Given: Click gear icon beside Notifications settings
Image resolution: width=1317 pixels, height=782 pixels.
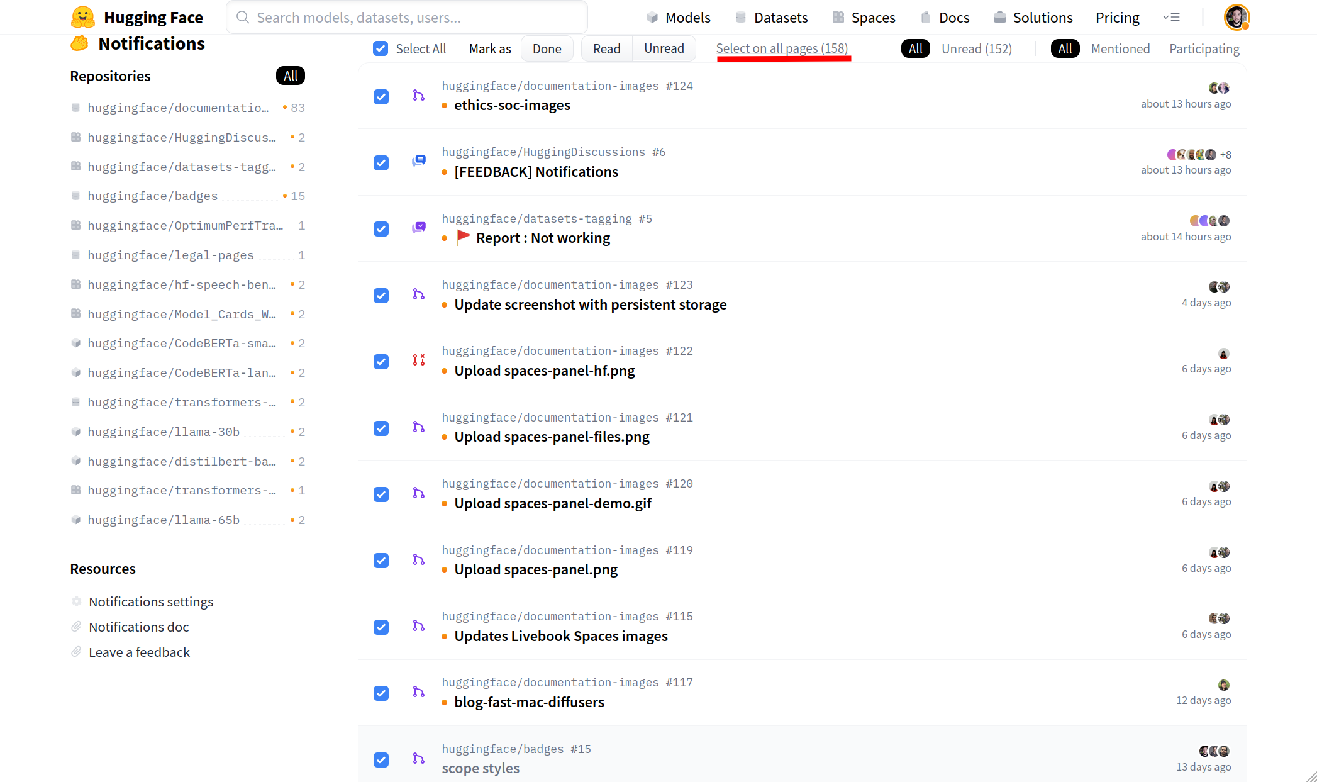Looking at the screenshot, I should pos(77,601).
